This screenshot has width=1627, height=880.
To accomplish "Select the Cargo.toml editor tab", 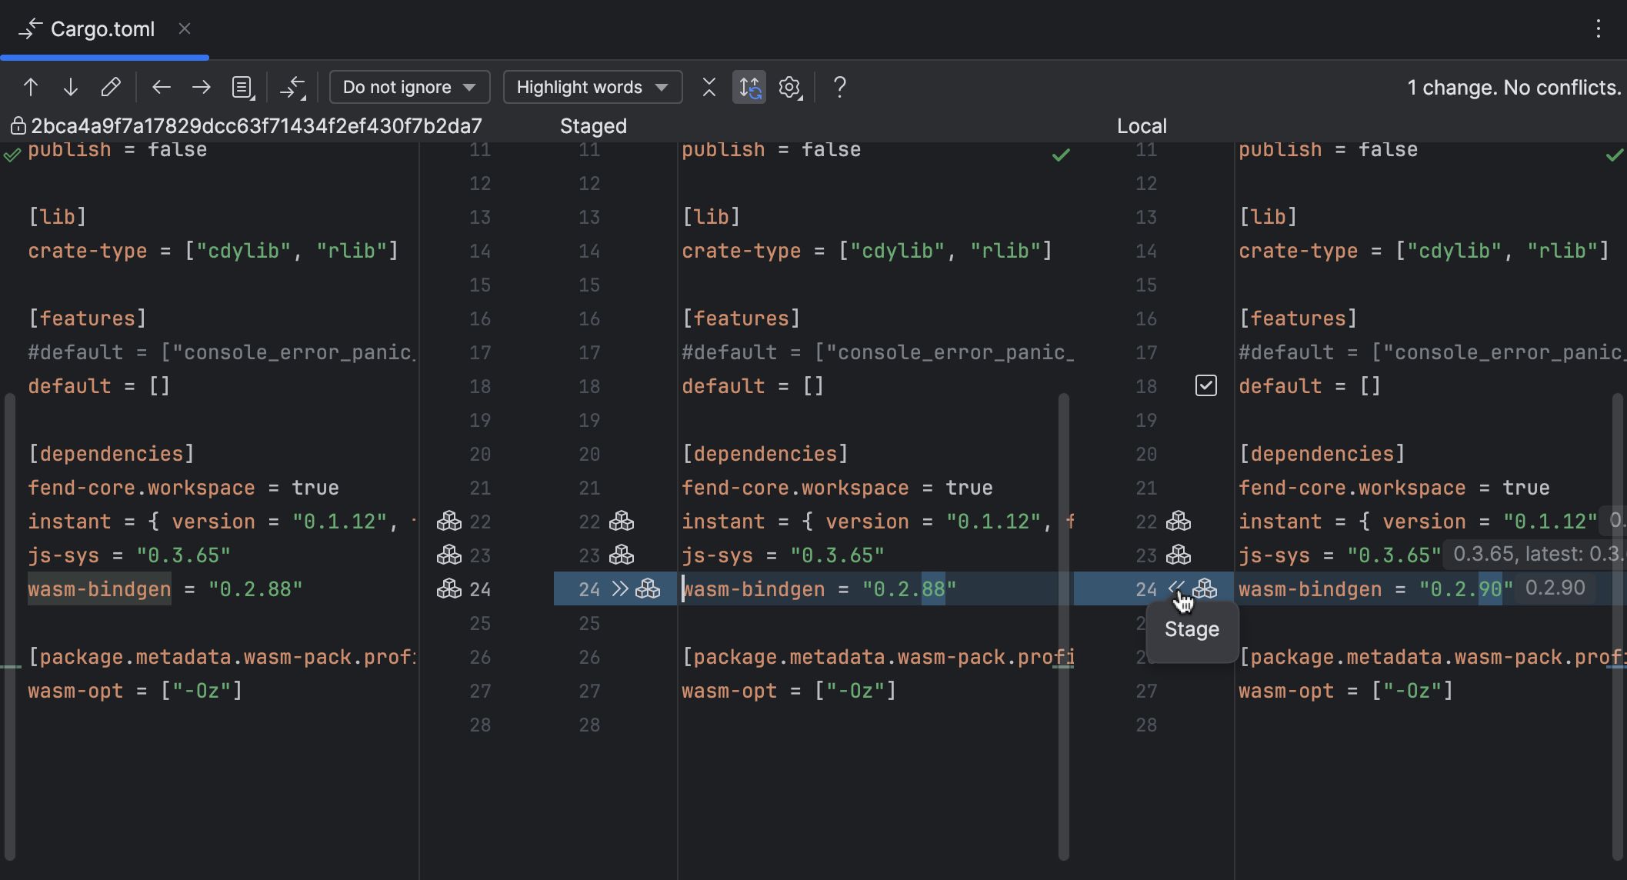I will 102,29.
